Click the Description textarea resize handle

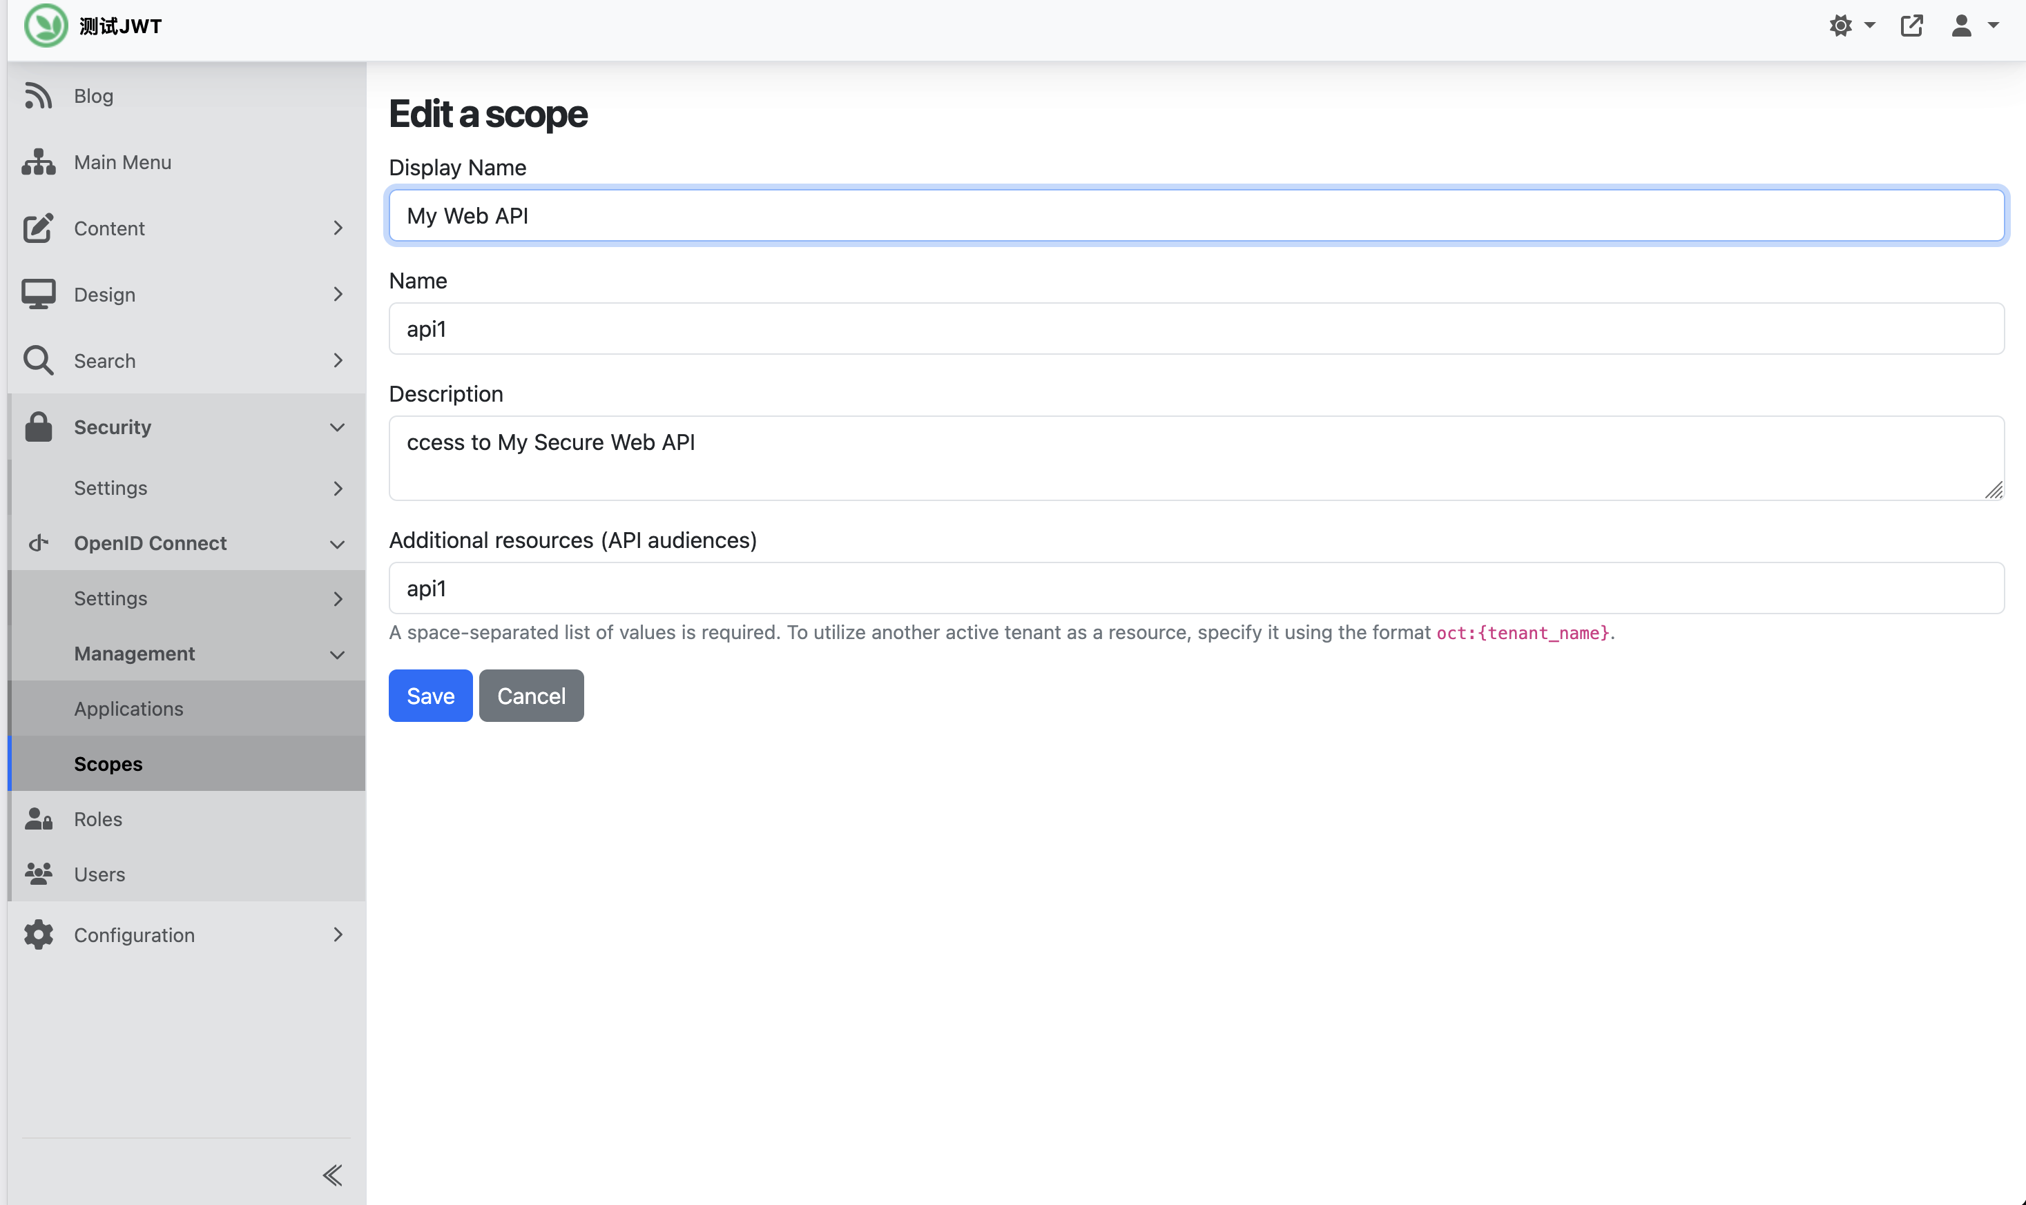tap(1993, 489)
